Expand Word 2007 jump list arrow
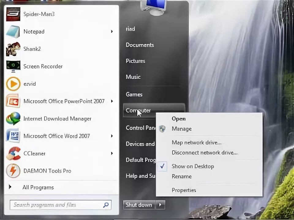The width and height of the screenshot is (294, 220). pyautogui.click(x=112, y=136)
